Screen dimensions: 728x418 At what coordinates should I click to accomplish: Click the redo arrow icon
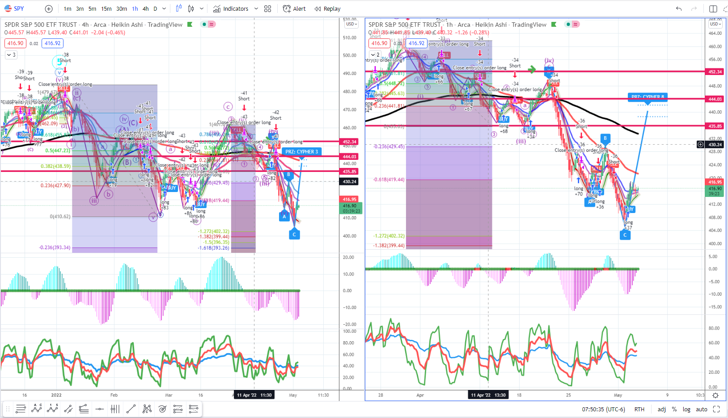point(694,8)
